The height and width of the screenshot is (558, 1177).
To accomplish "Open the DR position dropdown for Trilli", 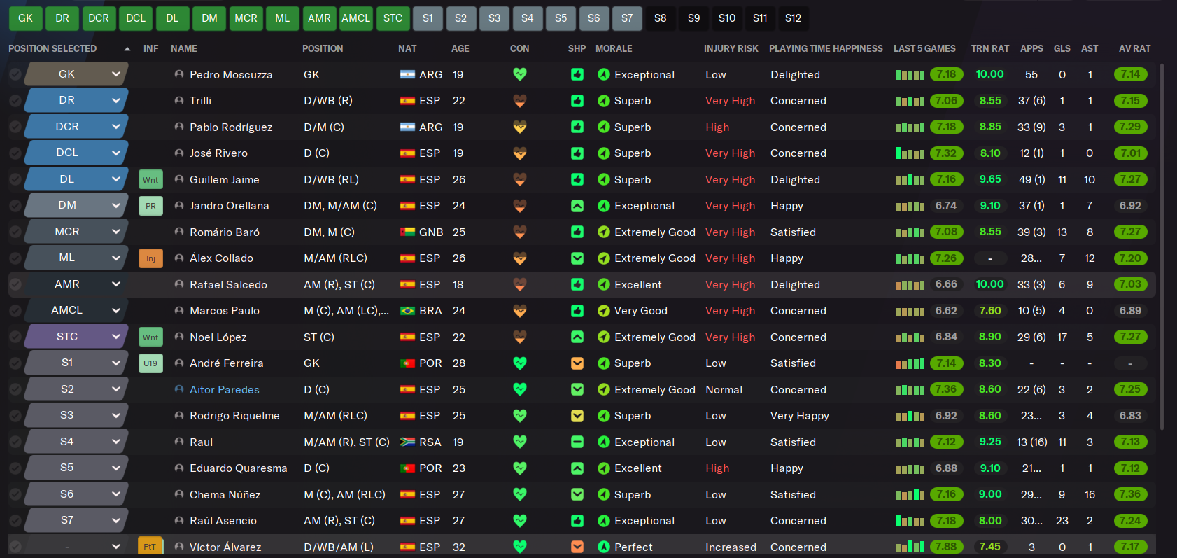I will tap(115, 100).
